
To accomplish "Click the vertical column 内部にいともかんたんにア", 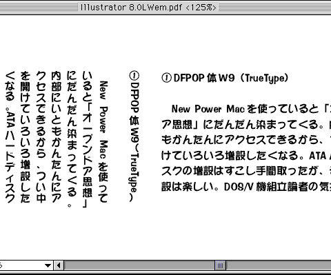I will [x=57, y=137].
